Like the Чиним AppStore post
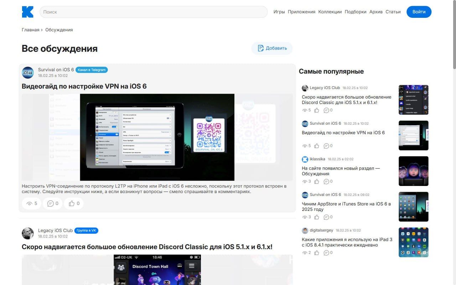 (x=317, y=217)
